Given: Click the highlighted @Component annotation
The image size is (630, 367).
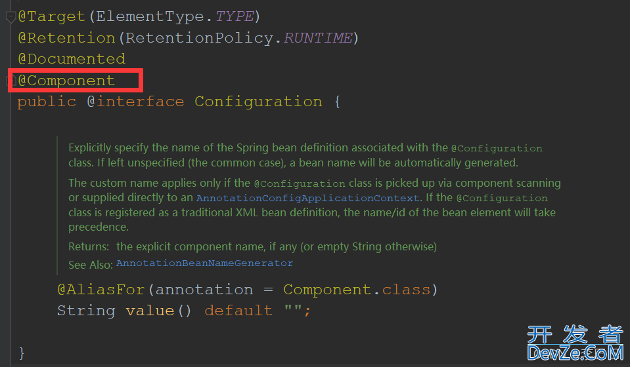Looking at the screenshot, I should [x=66, y=81].
